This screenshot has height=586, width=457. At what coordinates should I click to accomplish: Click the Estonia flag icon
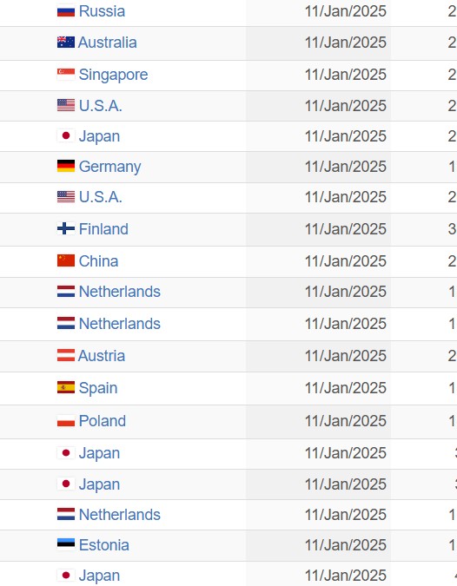[x=66, y=544]
